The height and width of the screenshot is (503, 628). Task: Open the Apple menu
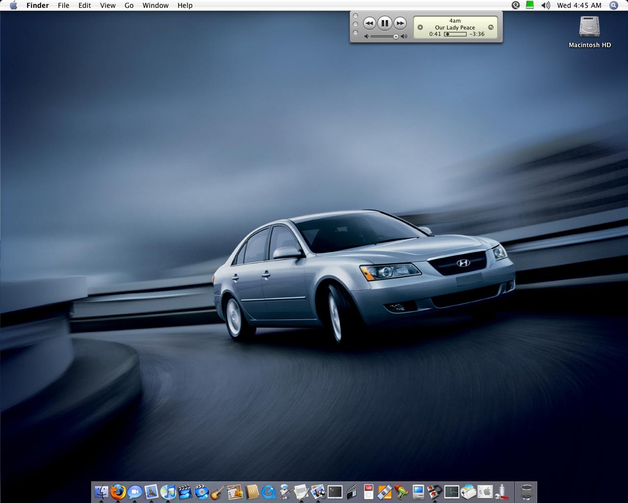pyautogui.click(x=13, y=5)
